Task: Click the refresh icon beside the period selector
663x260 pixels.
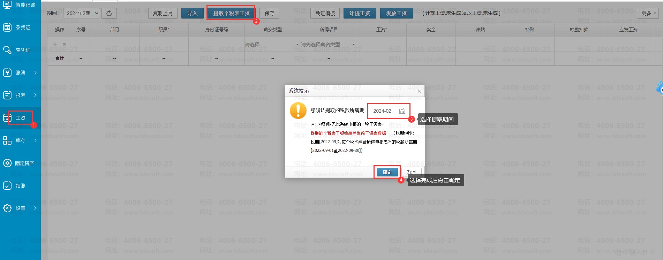Action: pos(109,13)
